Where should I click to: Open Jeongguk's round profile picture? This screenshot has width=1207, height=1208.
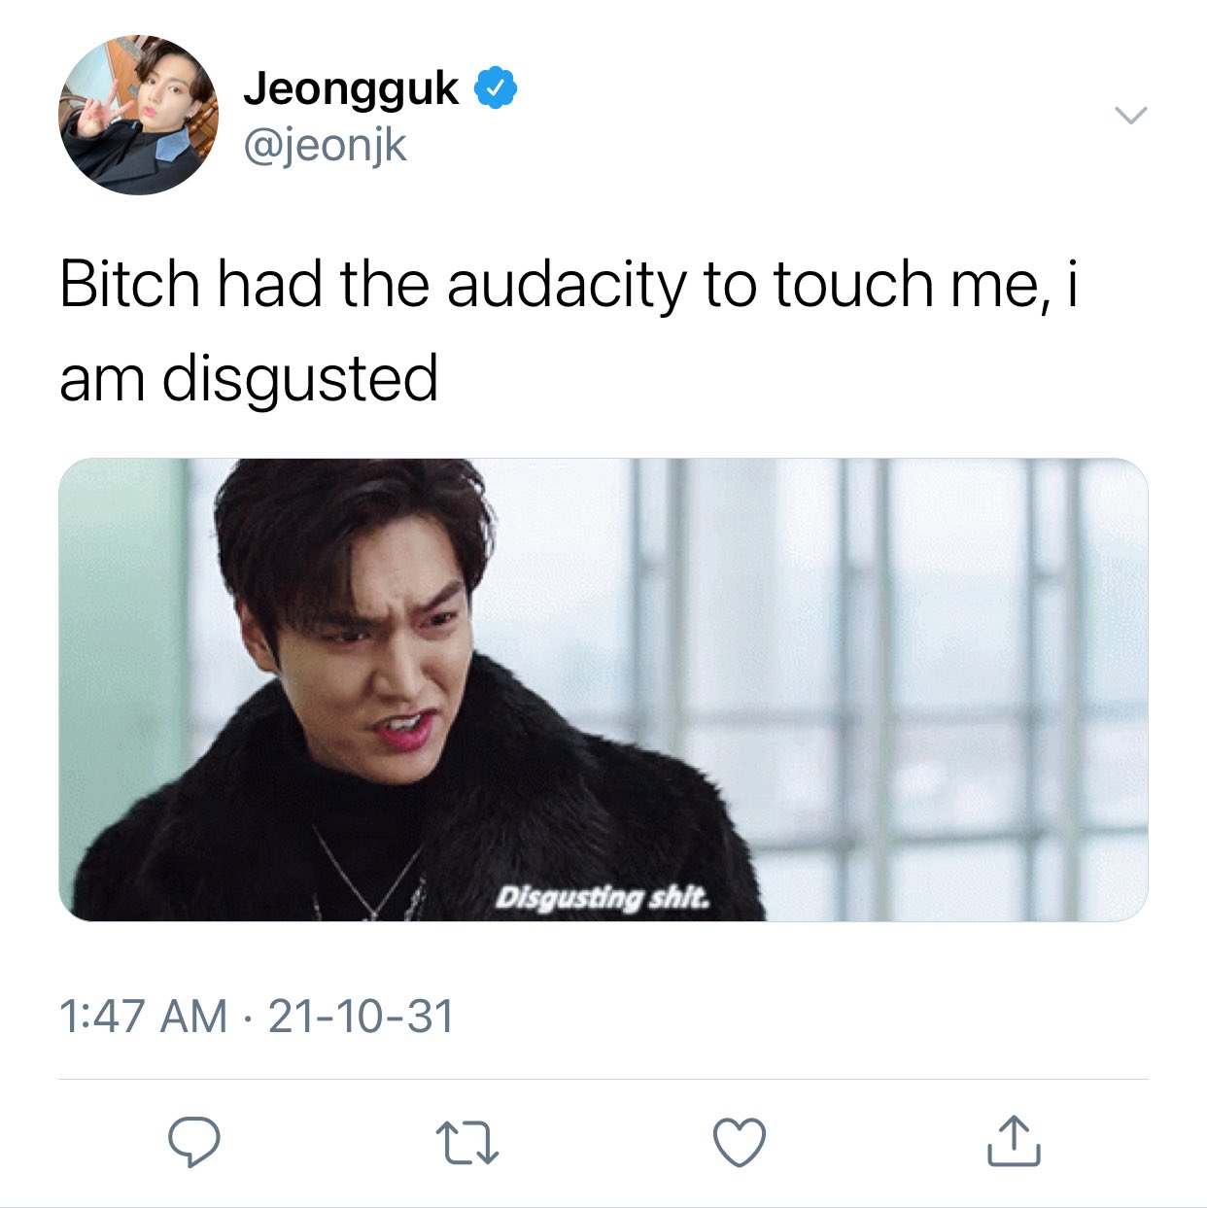(138, 115)
